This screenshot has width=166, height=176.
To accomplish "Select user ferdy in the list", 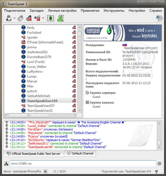I will (31, 28).
